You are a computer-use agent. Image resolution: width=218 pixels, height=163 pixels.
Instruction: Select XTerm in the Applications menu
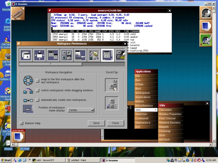coord(146,84)
